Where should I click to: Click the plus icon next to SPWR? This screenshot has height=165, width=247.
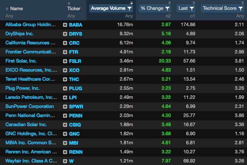pos(65,107)
